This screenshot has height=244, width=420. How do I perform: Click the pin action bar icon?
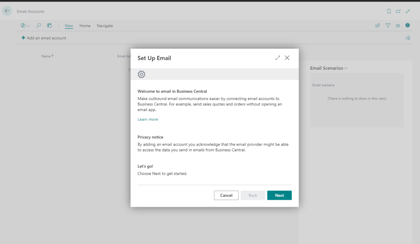(x=408, y=38)
